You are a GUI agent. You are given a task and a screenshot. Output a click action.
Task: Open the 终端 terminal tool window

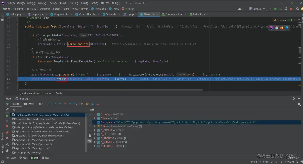[45, 158]
